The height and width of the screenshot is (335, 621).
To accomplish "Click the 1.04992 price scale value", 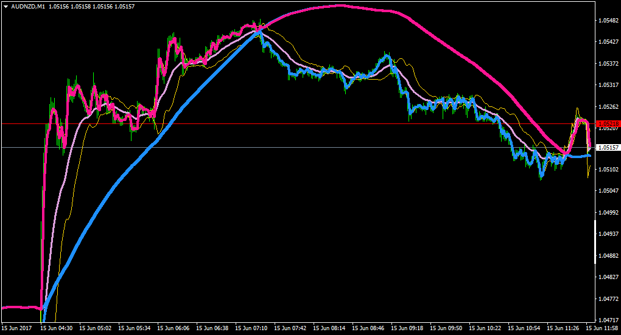I will (x=609, y=212).
